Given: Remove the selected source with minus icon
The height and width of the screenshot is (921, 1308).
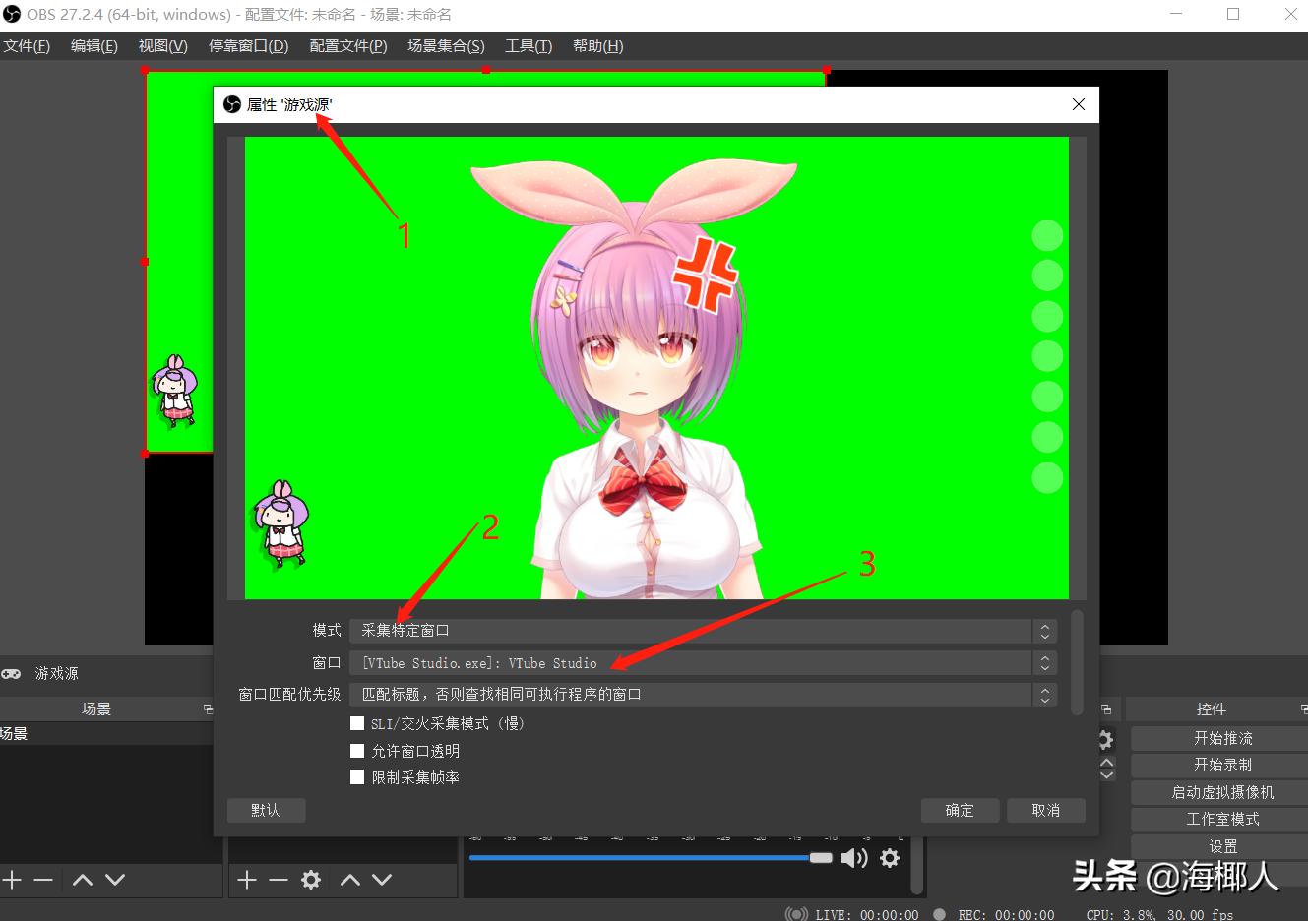Looking at the screenshot, I should click(279, 880).
